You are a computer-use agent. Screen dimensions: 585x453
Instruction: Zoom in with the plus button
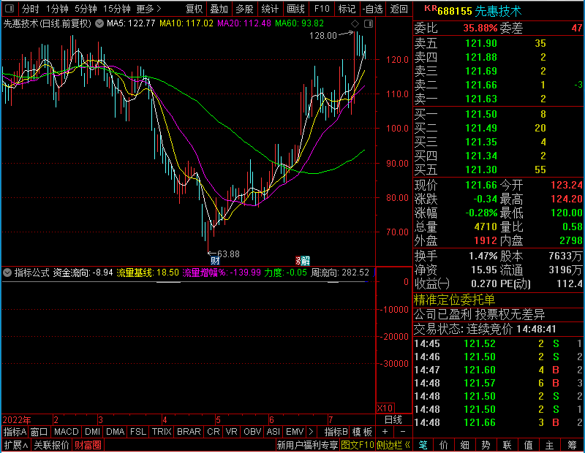pos(385,432)
